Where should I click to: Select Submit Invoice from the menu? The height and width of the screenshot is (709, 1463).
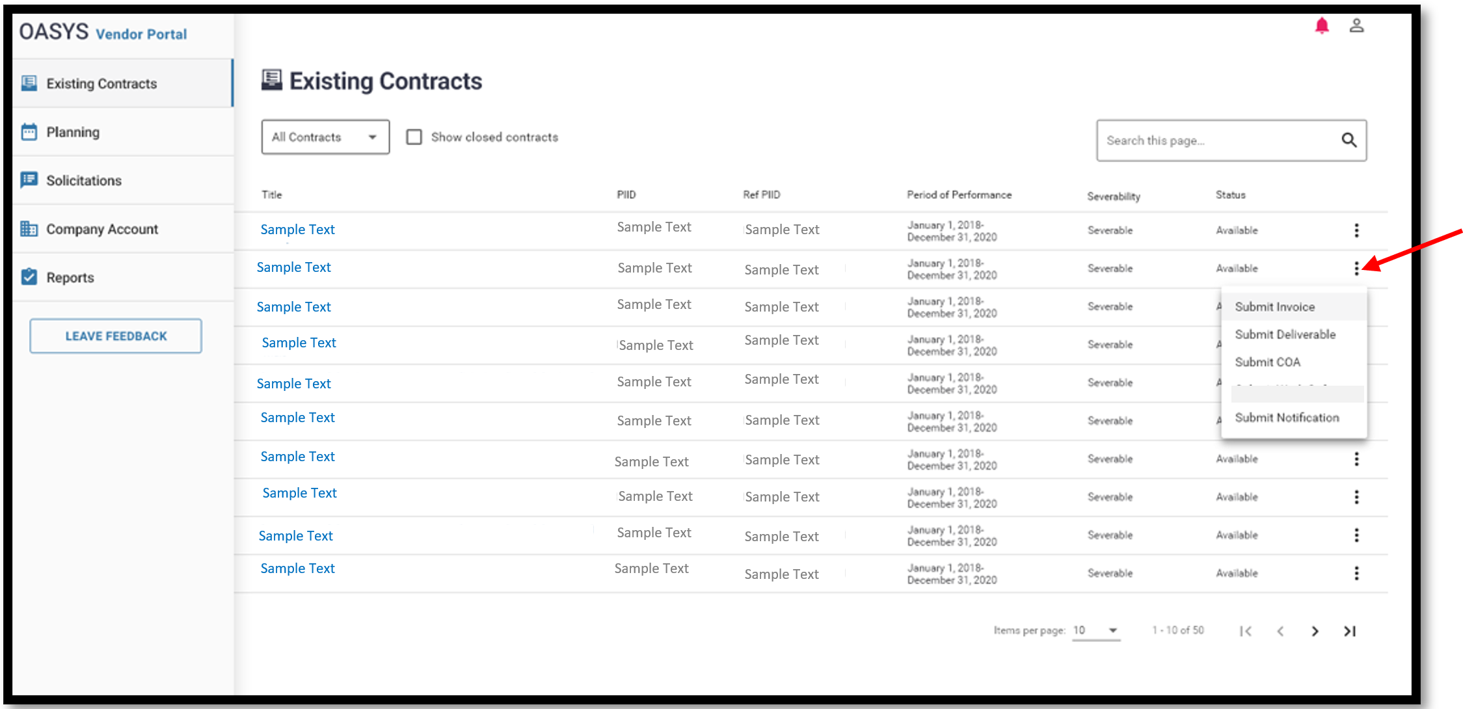tap(1274, 307)
